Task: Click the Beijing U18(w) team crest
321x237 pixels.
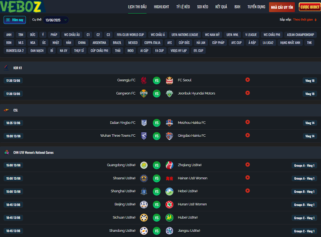Action: (x=144, y=205)
